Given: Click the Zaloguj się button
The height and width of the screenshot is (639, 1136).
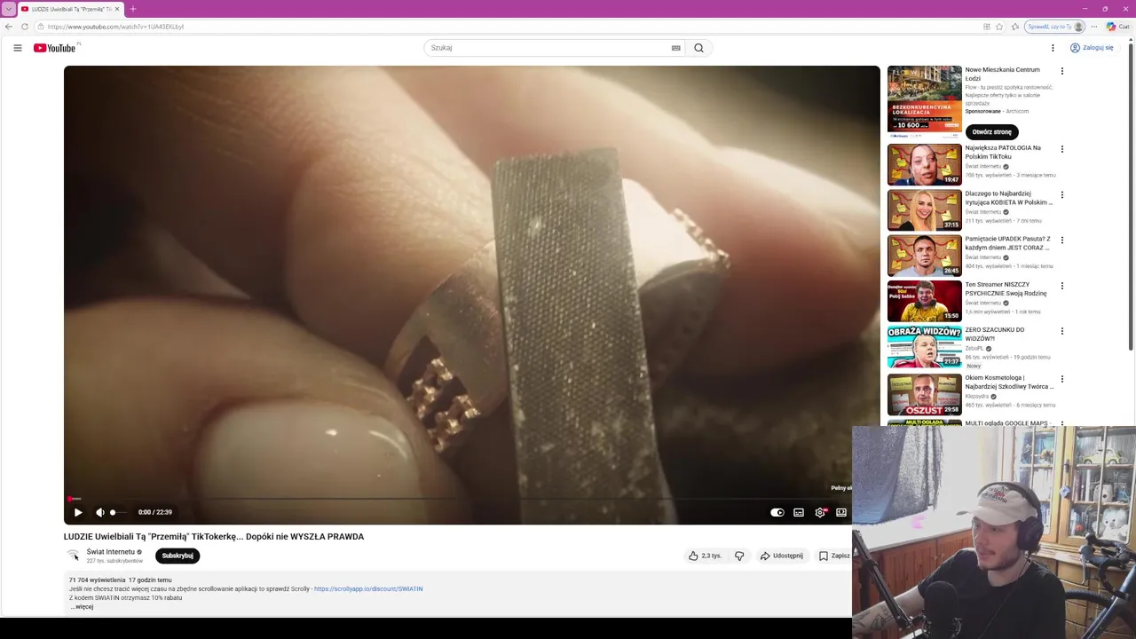Looking at the screenshot, I should (x=1092, y=48).
